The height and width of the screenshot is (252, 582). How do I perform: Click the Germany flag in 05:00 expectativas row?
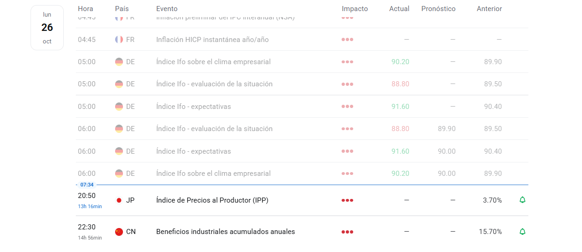[119, 107]
